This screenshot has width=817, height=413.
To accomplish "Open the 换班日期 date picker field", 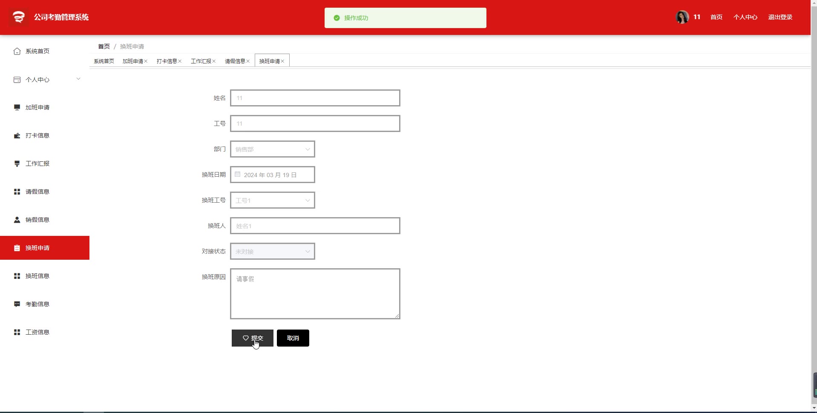I will tap(273, 175).
